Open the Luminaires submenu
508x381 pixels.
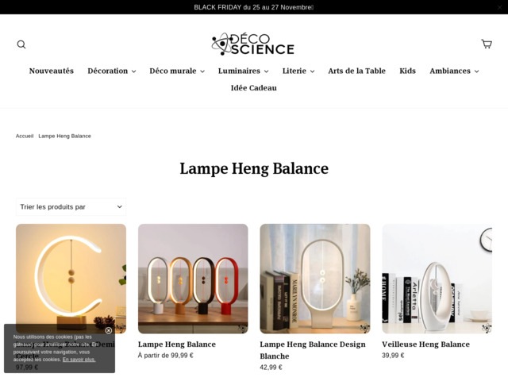[244, 71]
